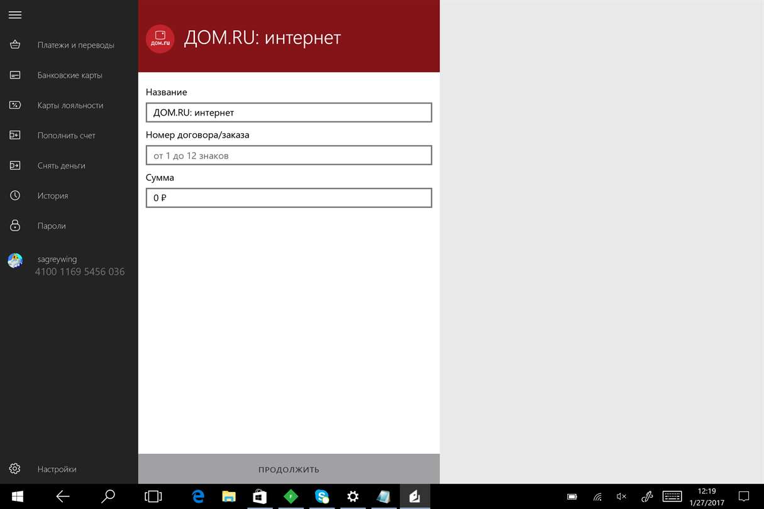Screen dimensions: 764x509
Task: Open the green diamond app on taskbar
Action: point(291,496)
